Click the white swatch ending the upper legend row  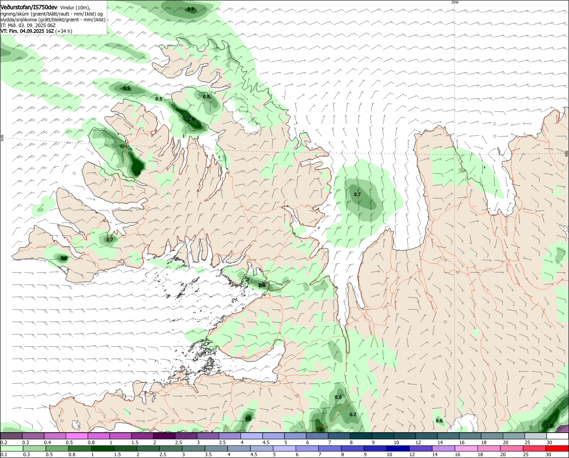pos(558,436)
